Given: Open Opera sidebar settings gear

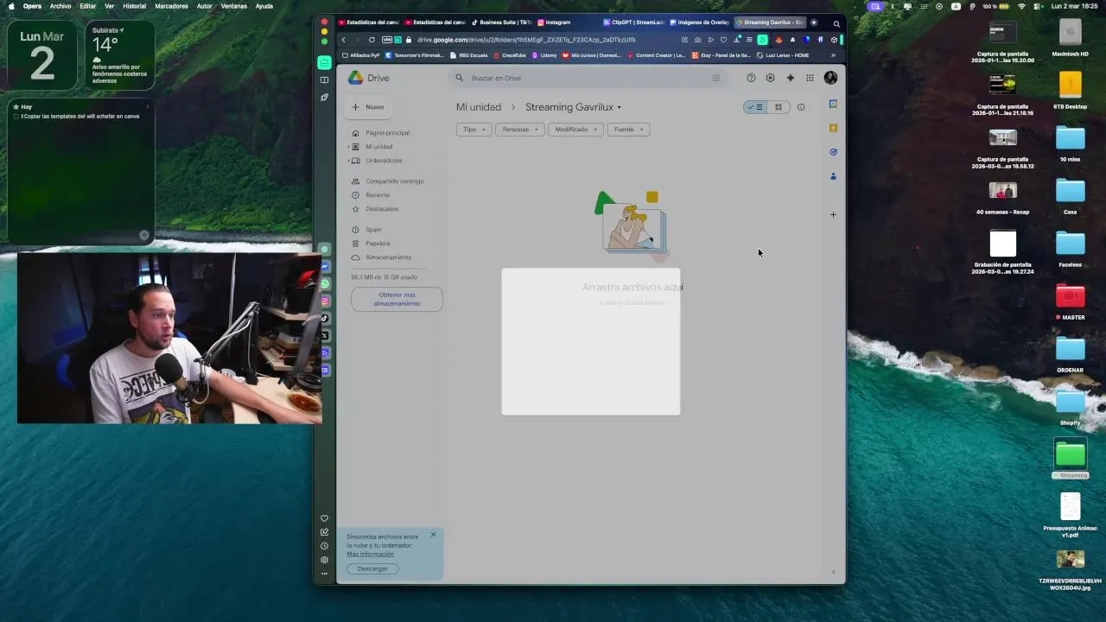Looking at the screenshot, I should [x=324, y=560].
